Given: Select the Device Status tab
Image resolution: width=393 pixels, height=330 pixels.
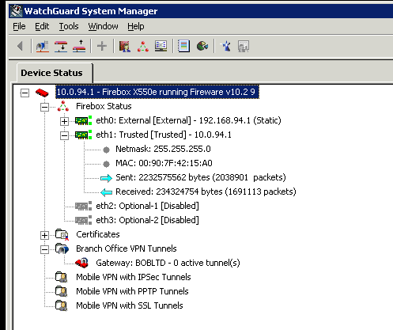Looking at the screenshot, I should tap(51, 73).
